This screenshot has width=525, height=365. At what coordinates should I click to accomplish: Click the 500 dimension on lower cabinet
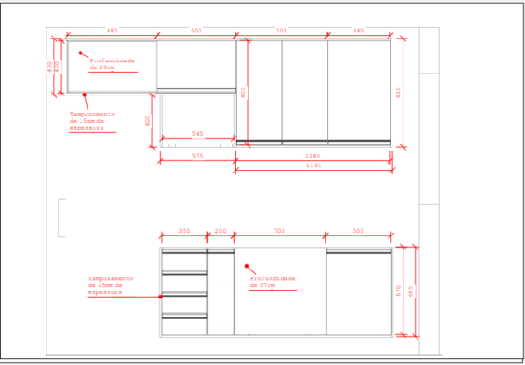358,231
